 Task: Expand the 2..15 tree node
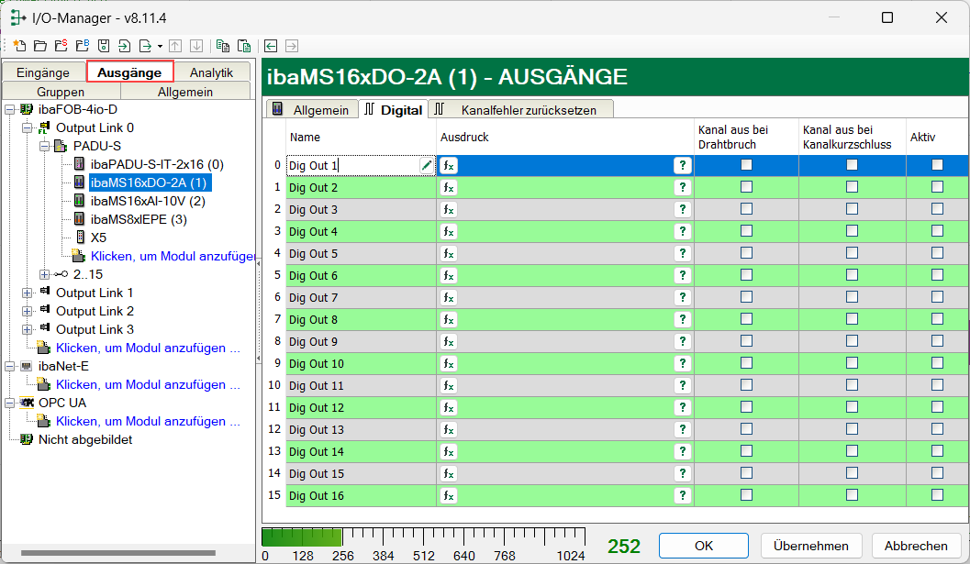[x=44, y=274]
